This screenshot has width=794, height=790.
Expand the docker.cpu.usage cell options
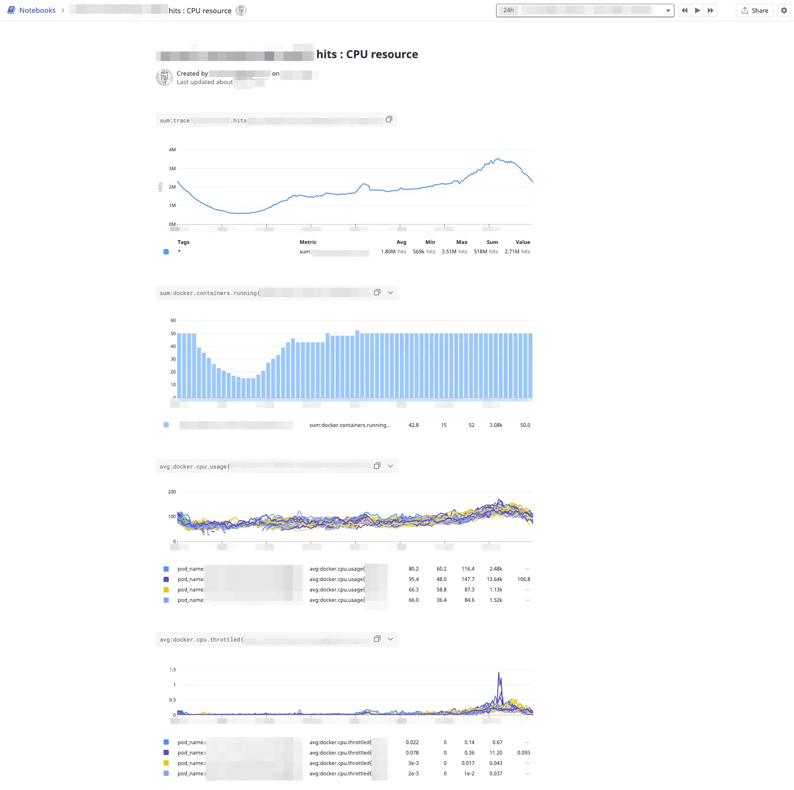[x=390, y=466]
